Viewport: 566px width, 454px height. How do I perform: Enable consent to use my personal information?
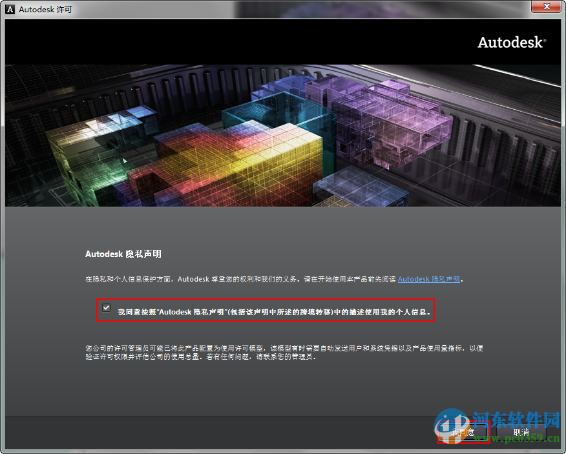coord(106,308)
